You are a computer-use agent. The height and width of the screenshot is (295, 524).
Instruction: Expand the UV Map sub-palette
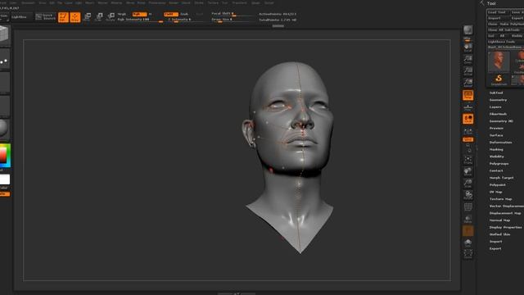tap(496, 192)
